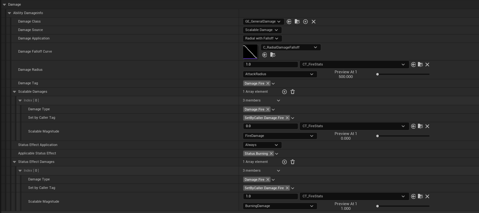
Task: Clear the Damage Radius curve table
Action: [x=427, y=65]
